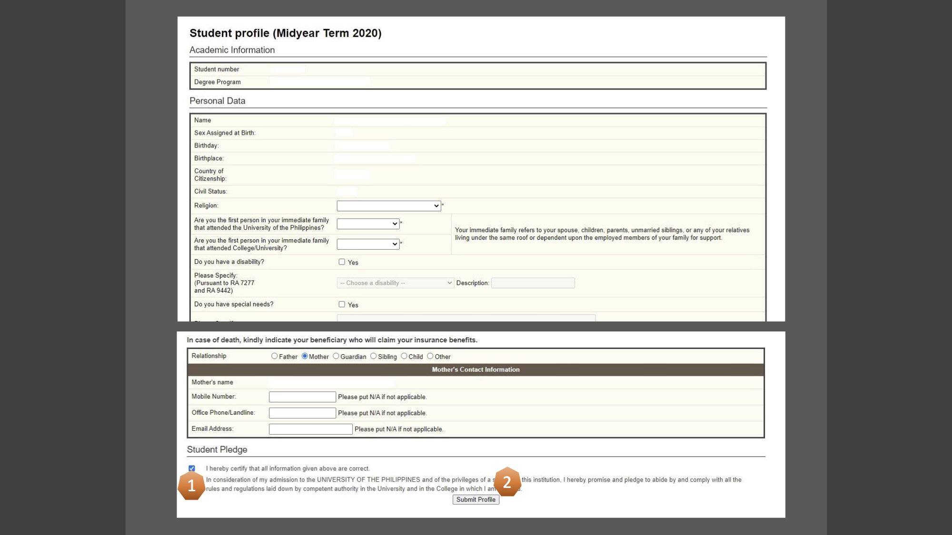Select Father as beneficiary relationship

(274, 356)
